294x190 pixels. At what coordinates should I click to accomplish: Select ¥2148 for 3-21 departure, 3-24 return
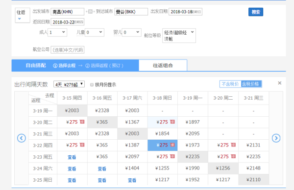tap(253, 168)
